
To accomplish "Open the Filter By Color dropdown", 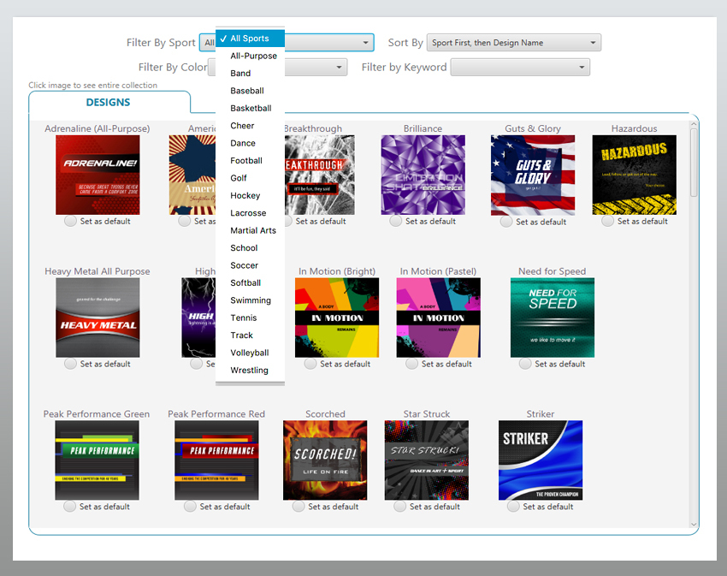I will (x=316, y=67).
